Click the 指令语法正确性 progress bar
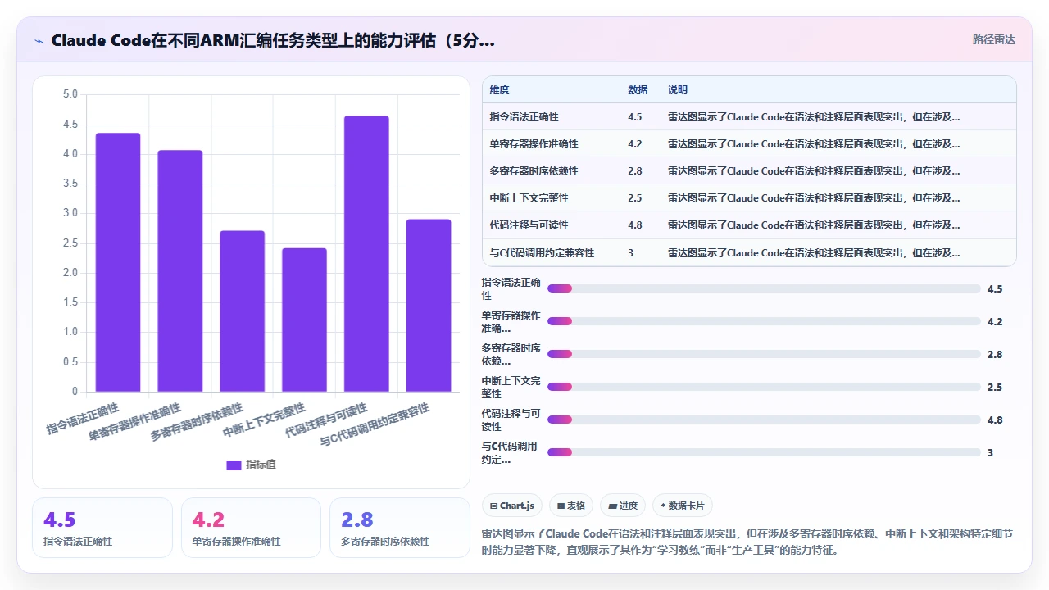Viewport: 1049px width, 590px height. click(x=764, y=288)
